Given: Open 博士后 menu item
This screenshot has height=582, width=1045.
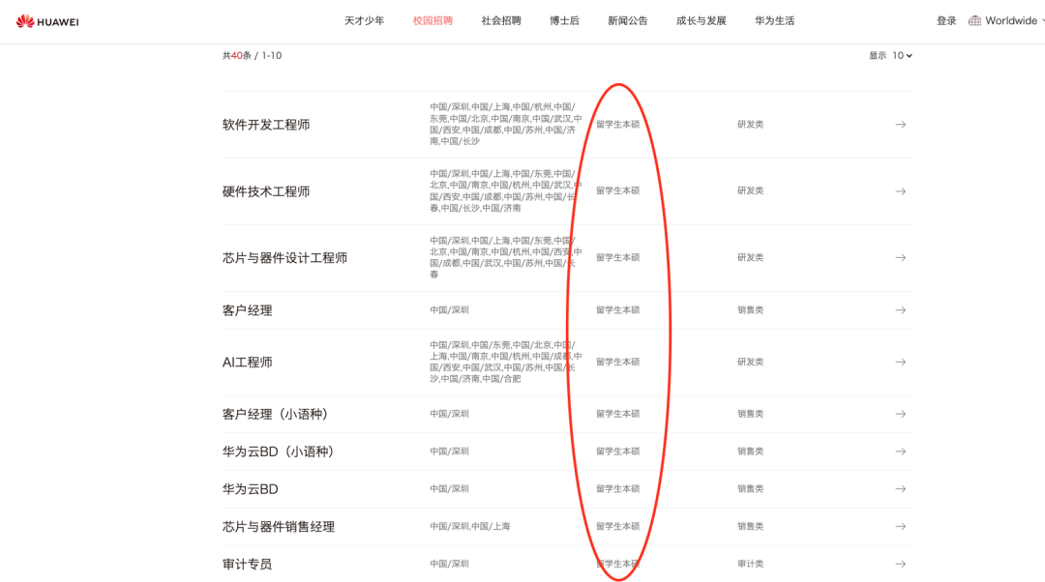Looking at the screenshot, I should click(564, 20).
